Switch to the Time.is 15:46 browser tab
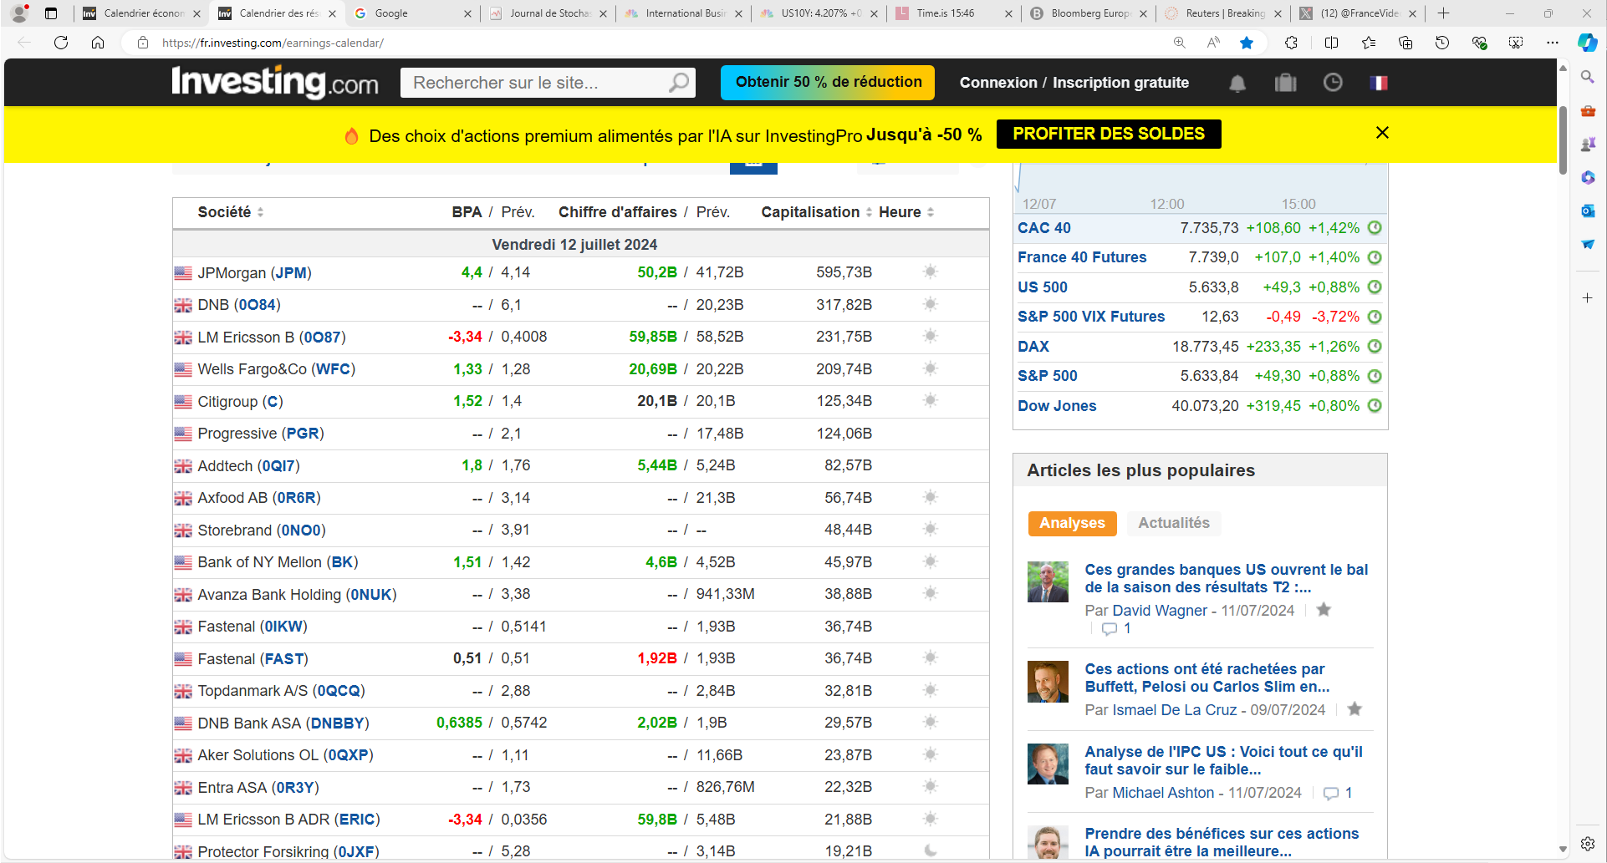The height and width of the screenshot is (863, 1607). point(954,13)
